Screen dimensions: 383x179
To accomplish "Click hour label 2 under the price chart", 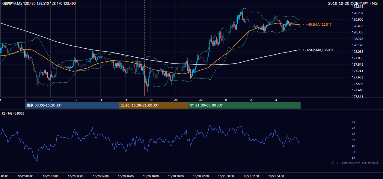I will pos(251,100).
